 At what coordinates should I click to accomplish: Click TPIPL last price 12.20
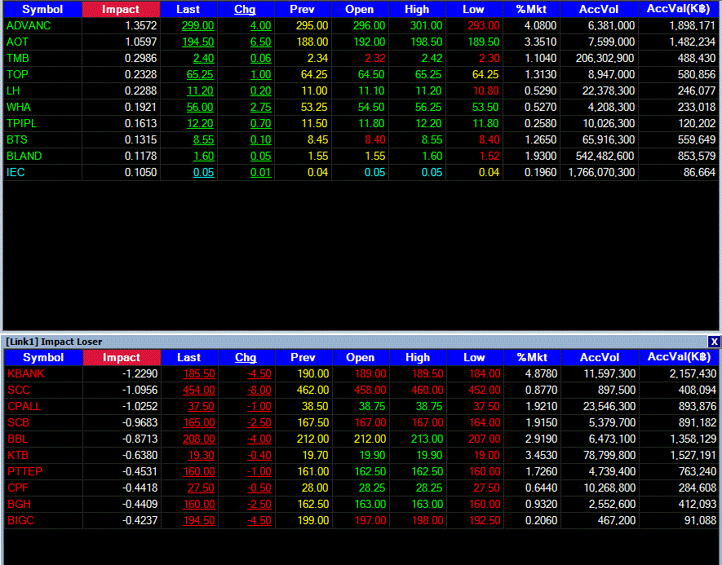pyautogui.click(x=201, y=124)
